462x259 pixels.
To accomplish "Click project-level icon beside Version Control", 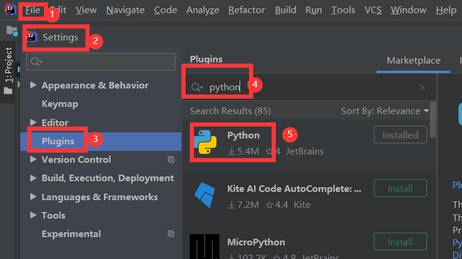I will coord(171,160).
